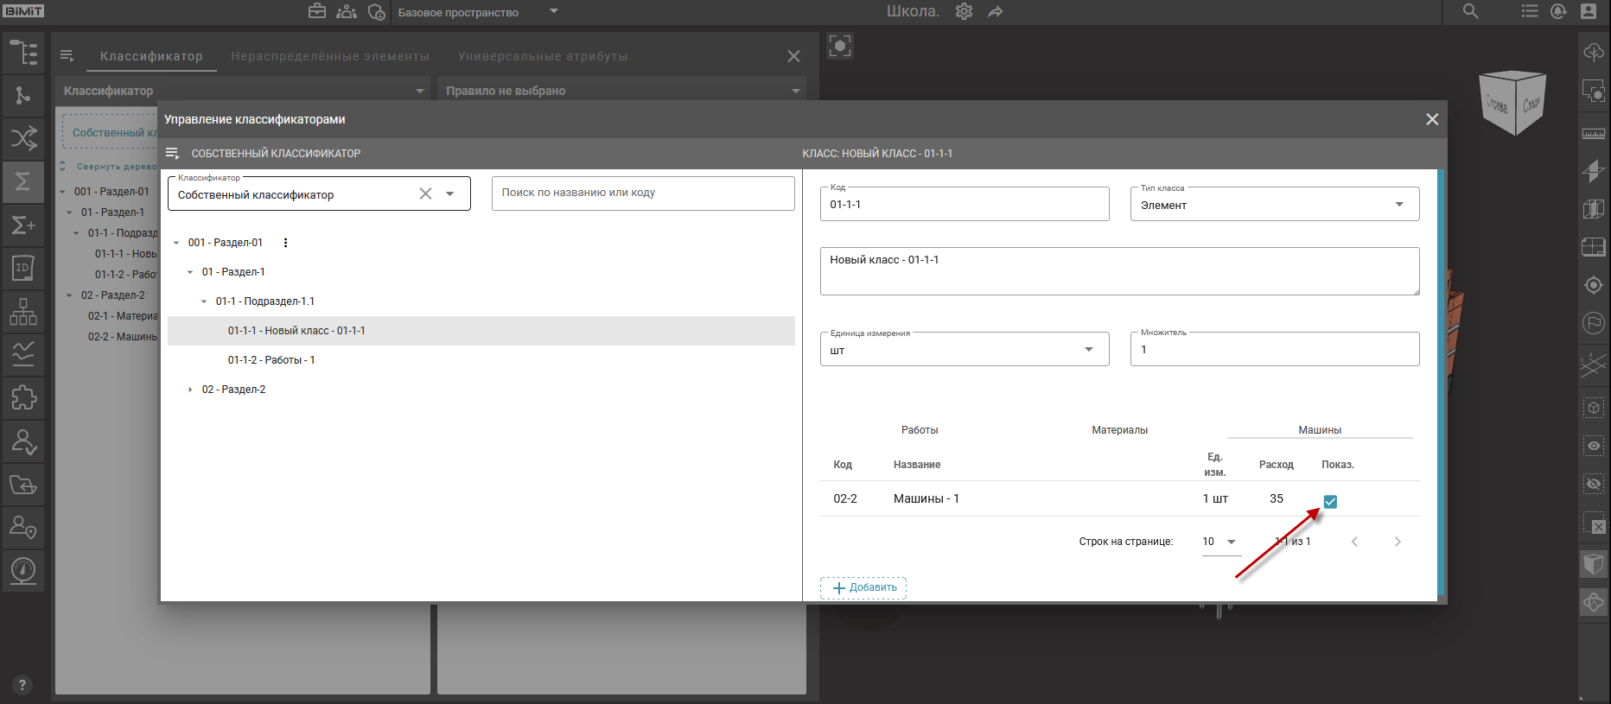Expand the 02 - Раздел-2 tree node
This screenshot has width=1611, height=704.
pyautogui.click(x=190, y=390)
